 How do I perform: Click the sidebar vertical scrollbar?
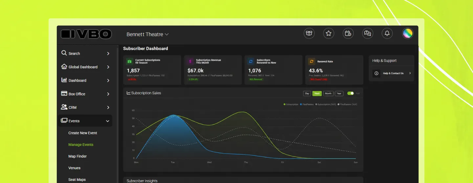pos(118,115)
